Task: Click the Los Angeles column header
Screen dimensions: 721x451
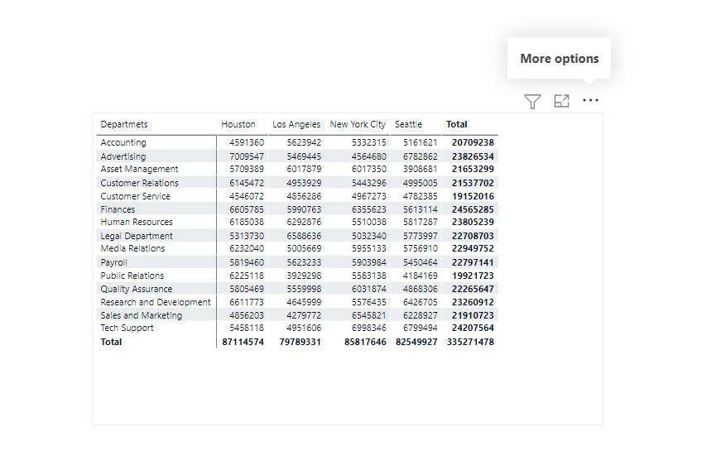Action: (x=296, y=125)
